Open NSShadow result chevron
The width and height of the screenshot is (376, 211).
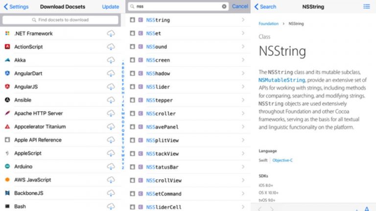click(x=243, y=73)
